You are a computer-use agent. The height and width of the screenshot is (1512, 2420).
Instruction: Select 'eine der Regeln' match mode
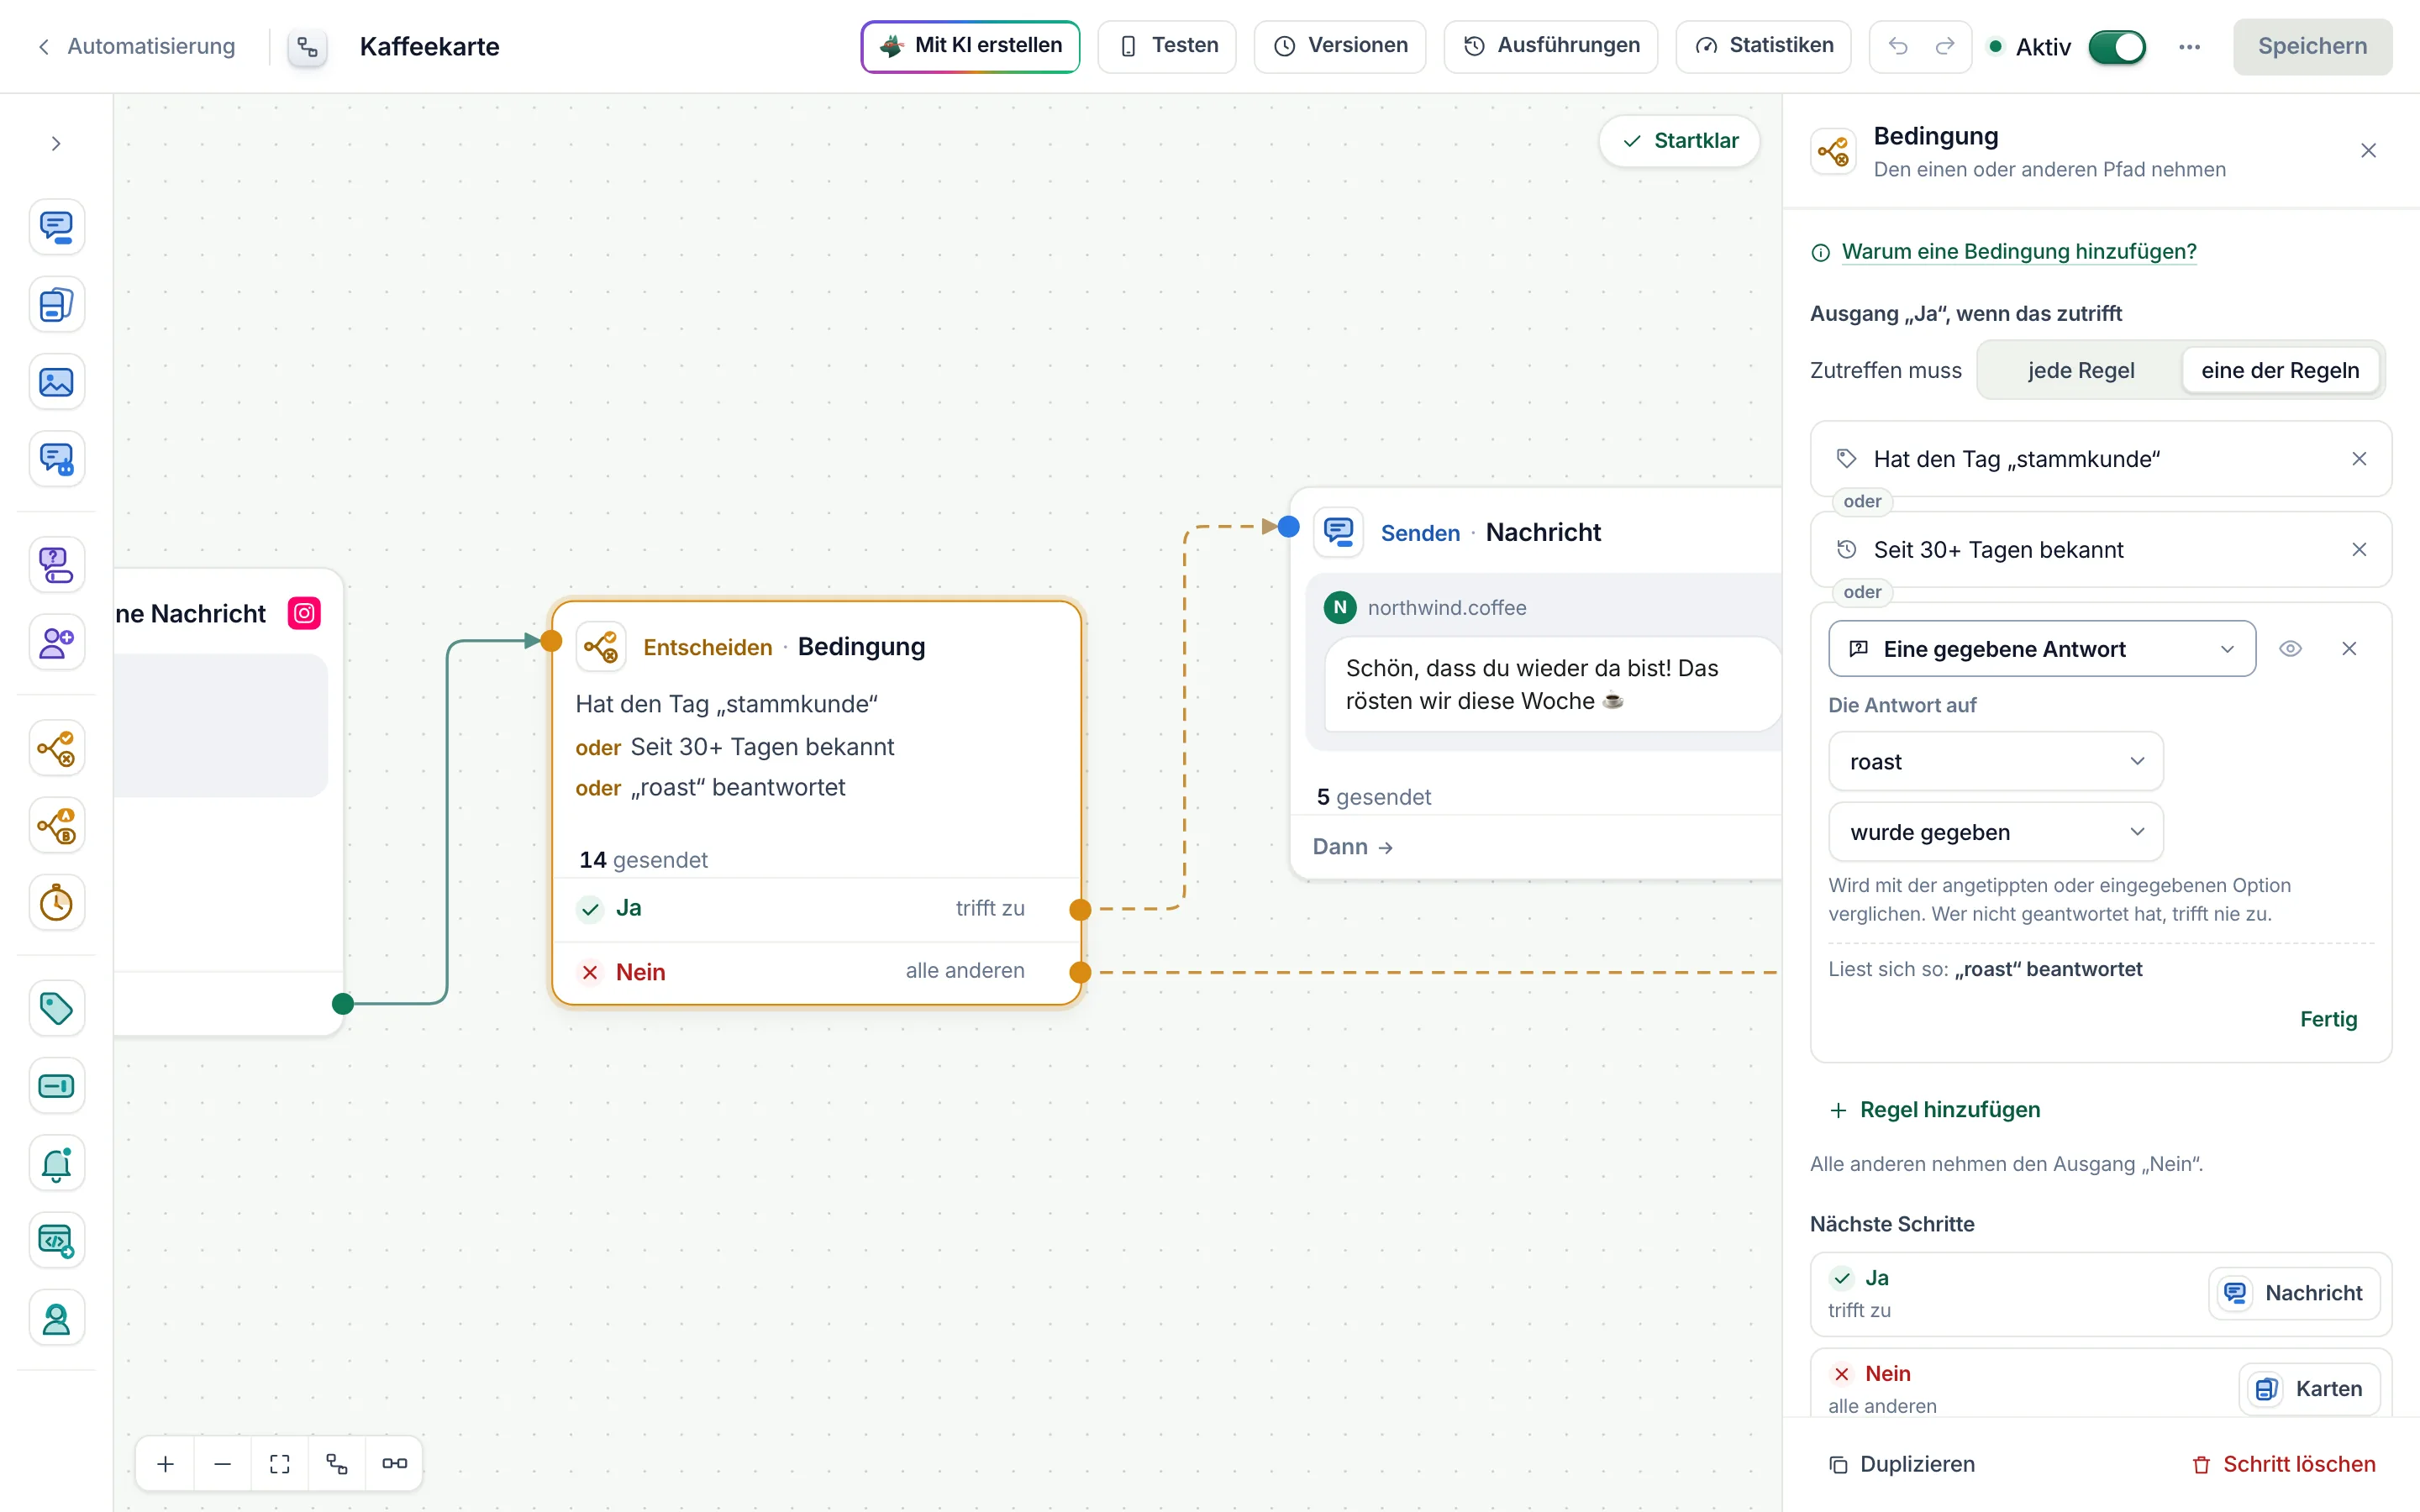click(x=2279, y=370)
